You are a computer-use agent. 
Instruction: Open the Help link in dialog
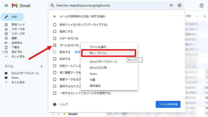coord(64,104)
